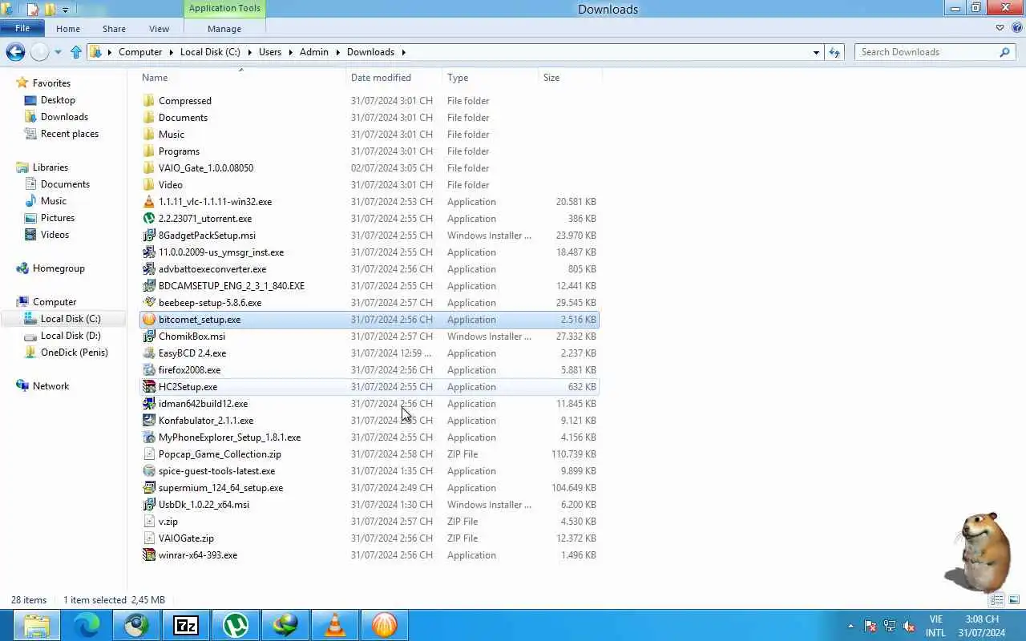1026x641 pixels.
Task: Select Desktop under Favorites
Action: point(58,100)
